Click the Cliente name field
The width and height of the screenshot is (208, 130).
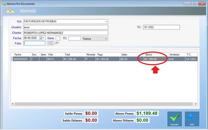(66, 33)
